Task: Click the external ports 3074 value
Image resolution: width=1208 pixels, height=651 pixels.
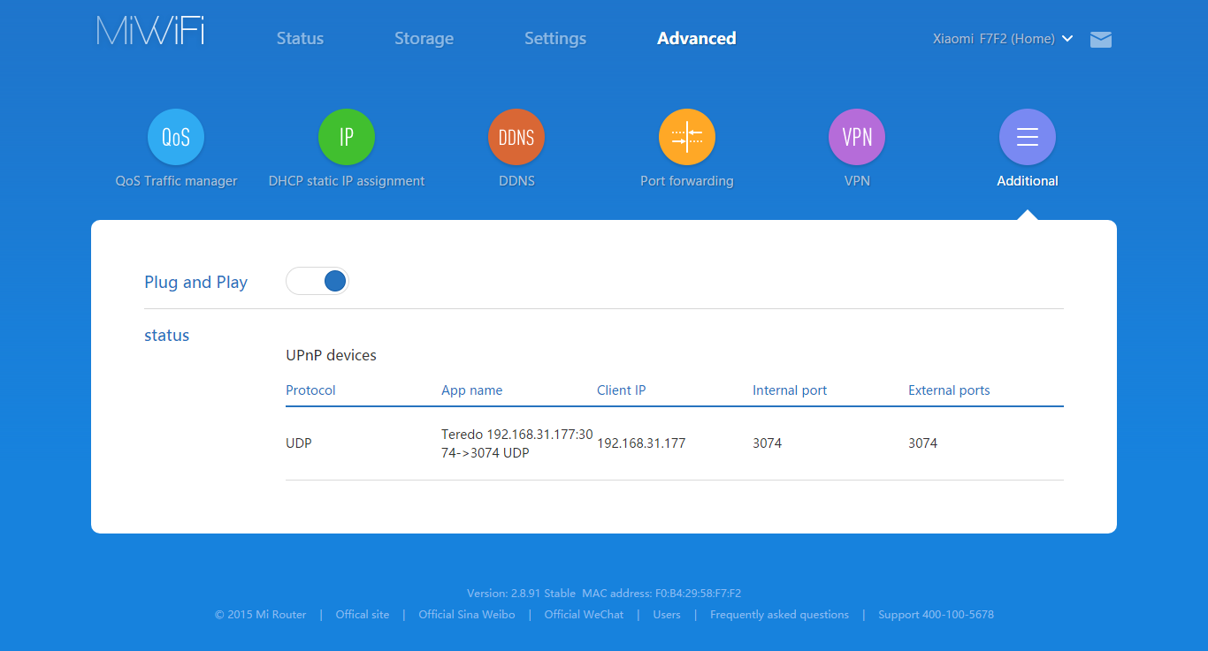Action: 922,443
